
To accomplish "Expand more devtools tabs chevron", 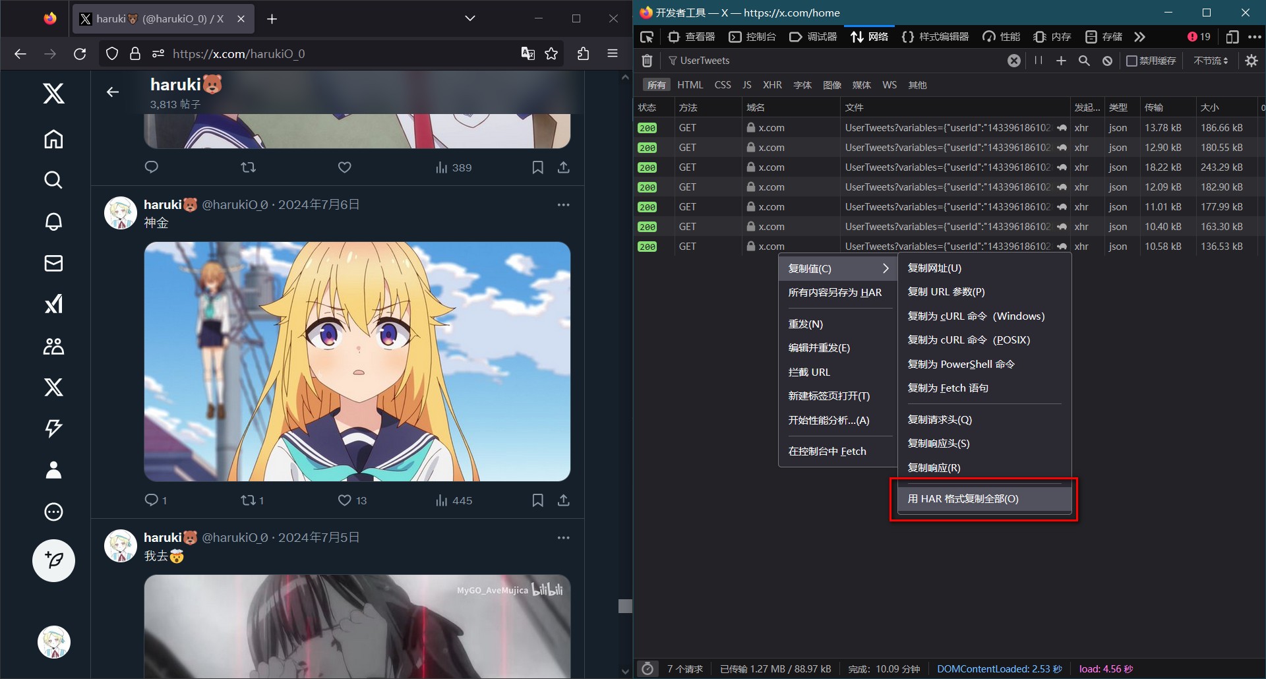I will pos(1139,37).
